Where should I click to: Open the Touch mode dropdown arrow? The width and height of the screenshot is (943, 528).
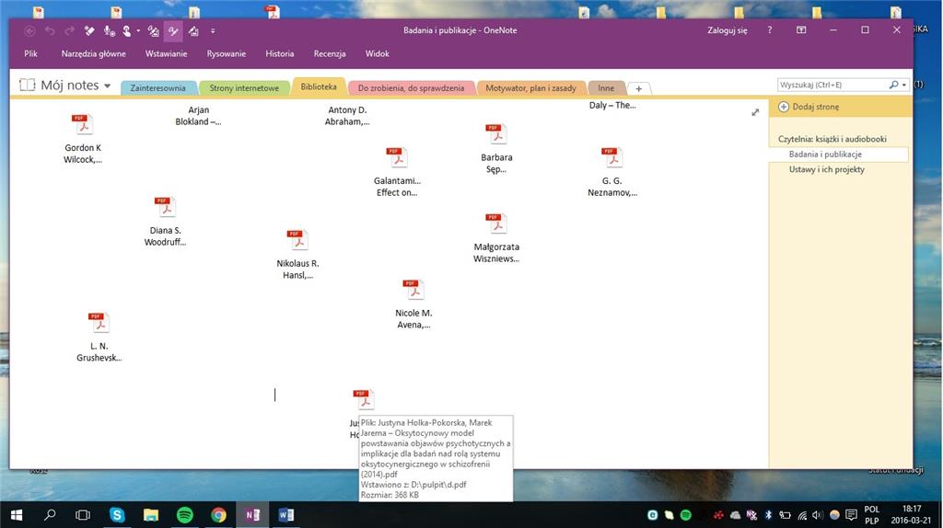tap(138, 30)
